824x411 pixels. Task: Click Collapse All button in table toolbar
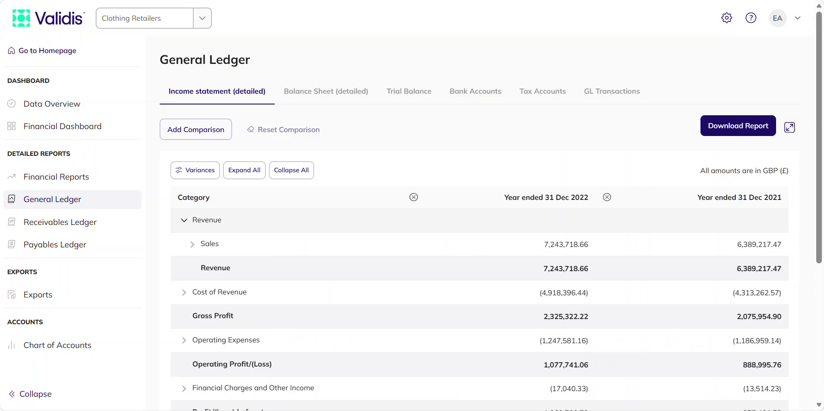point(292,170)
